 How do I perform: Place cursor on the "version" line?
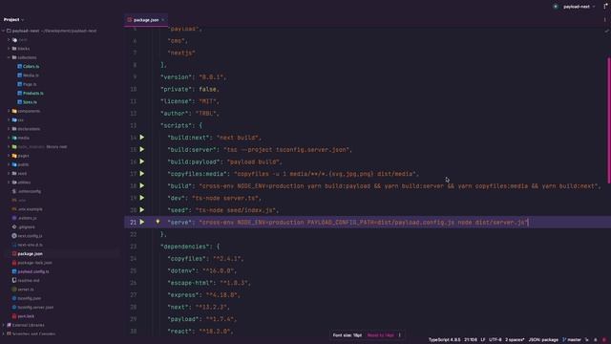(x=193, y=76)
